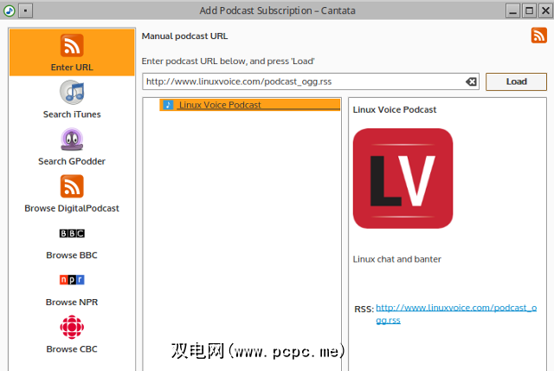The image size is (554, 371).
Task: Click the 'Enter podcast URL below' instruction text
Action: [x=228, y=62]
